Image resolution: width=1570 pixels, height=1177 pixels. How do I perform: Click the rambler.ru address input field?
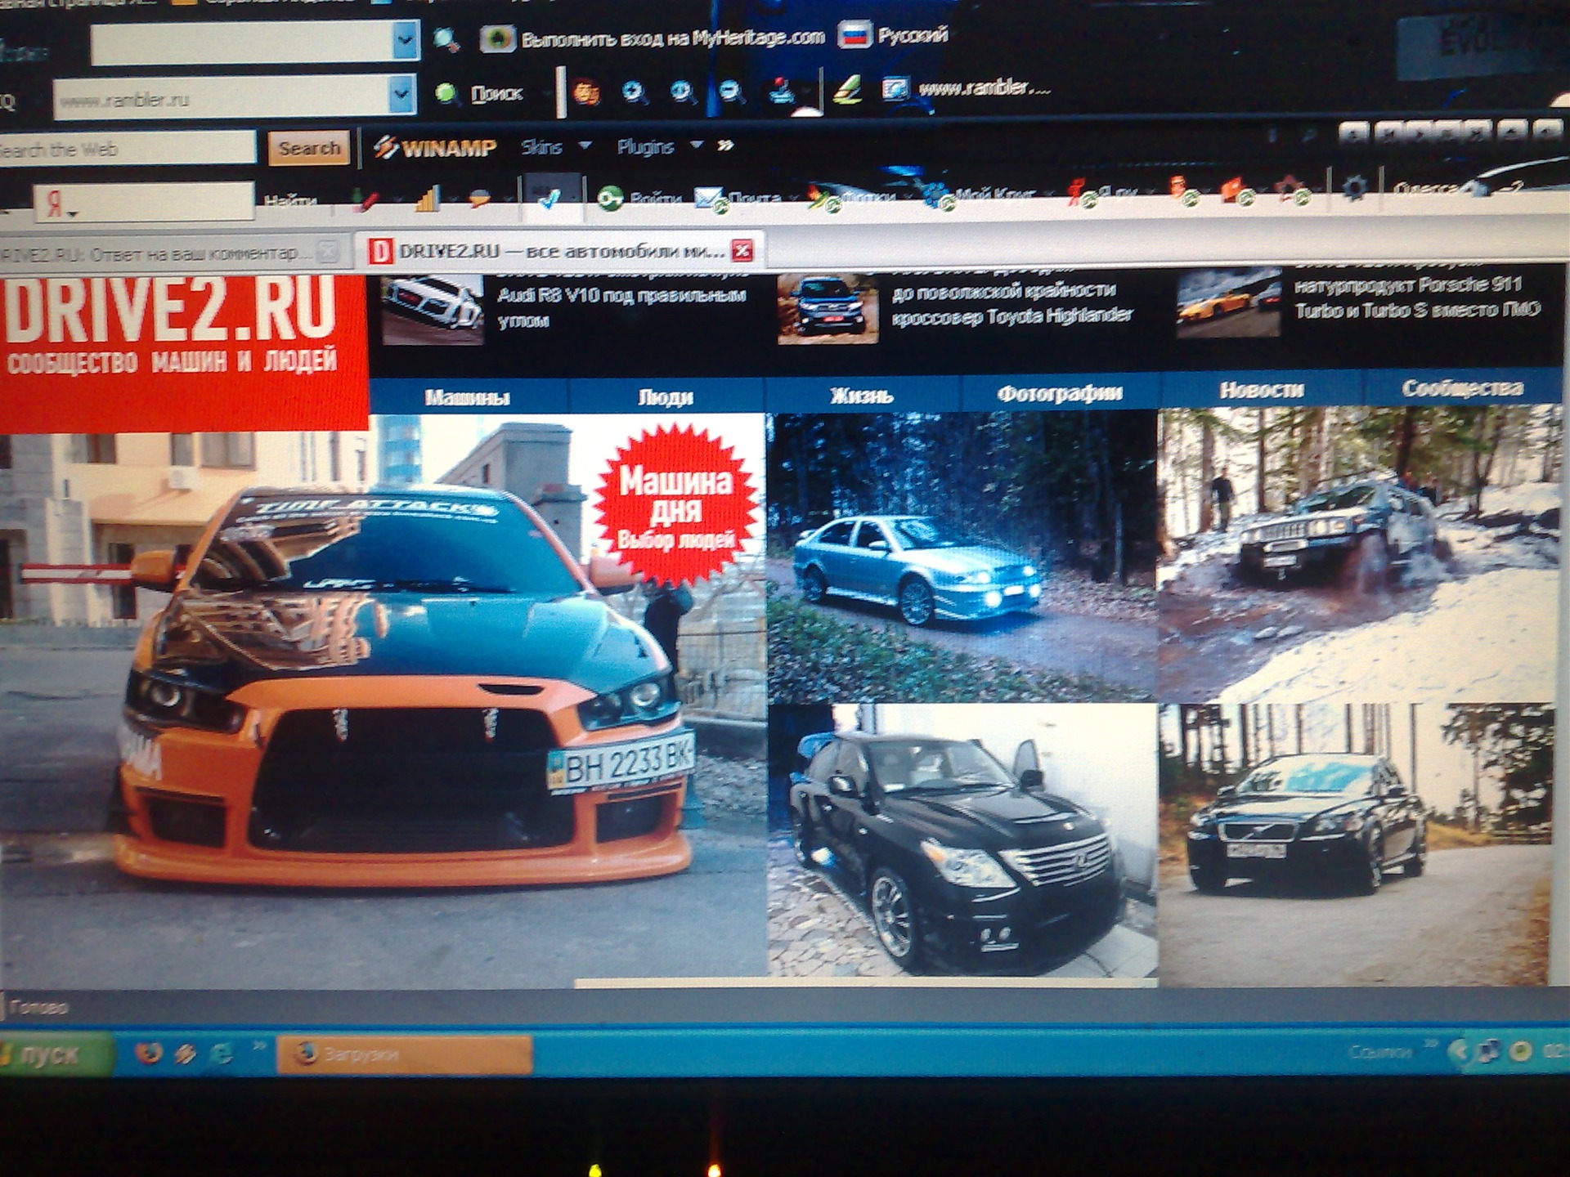221,99
